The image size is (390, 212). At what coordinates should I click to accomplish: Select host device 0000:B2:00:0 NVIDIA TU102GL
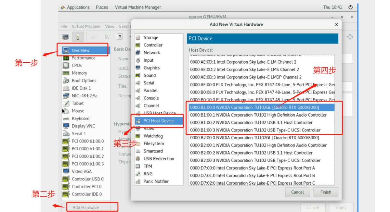[254, 138]
